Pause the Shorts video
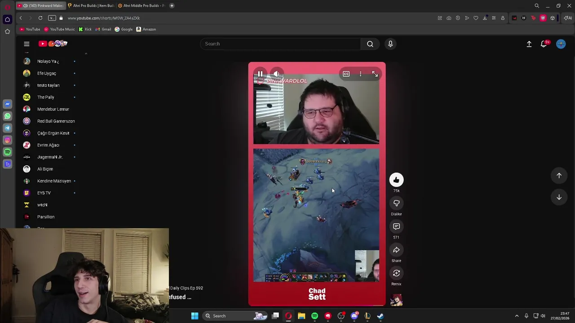The width and height of the screenshot is (575, 323). (260, 74)
